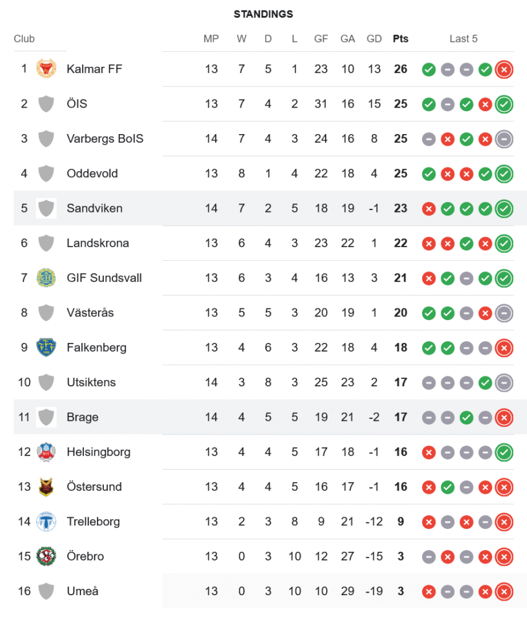Open the Landskrona team link
Image resolution: width=527 pixels, height=618 pixels.
98,243
